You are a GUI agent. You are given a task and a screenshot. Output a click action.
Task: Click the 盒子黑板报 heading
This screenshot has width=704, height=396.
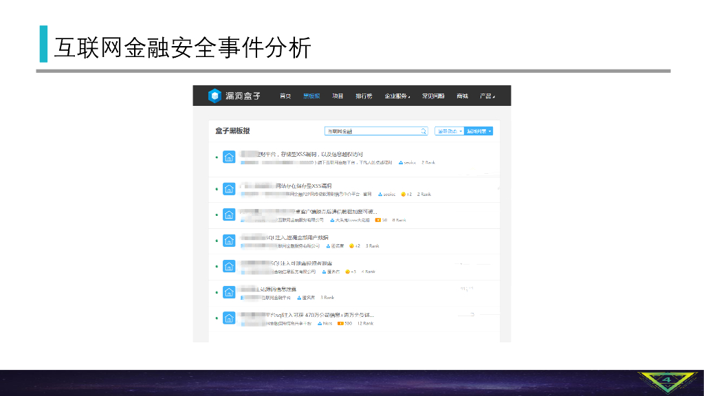(x=232, y=131)
